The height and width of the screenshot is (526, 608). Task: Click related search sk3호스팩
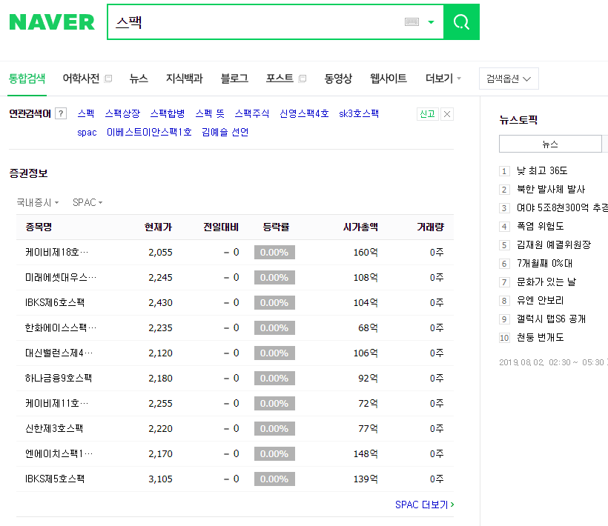coord(359,113)
